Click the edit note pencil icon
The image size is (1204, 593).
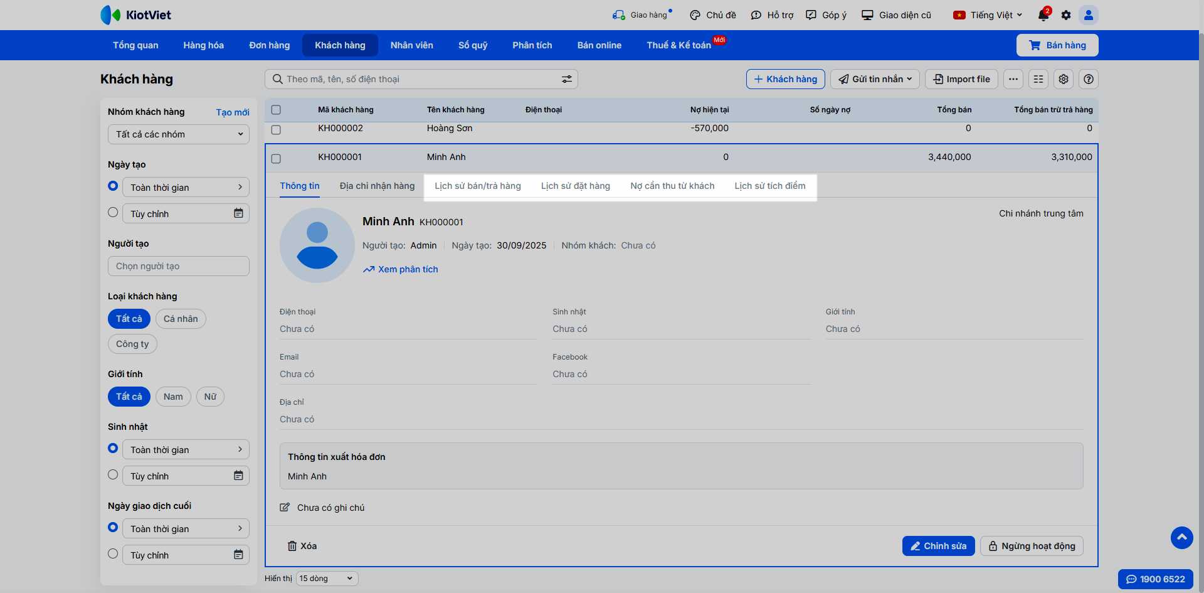(285, 508)
